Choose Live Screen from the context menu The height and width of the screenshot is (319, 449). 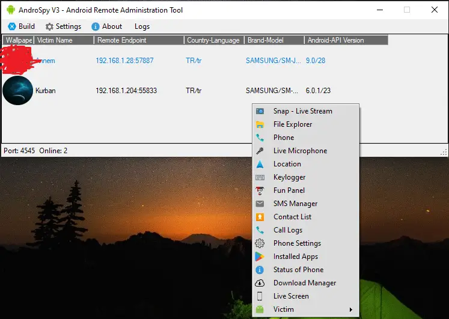(291, 296)
